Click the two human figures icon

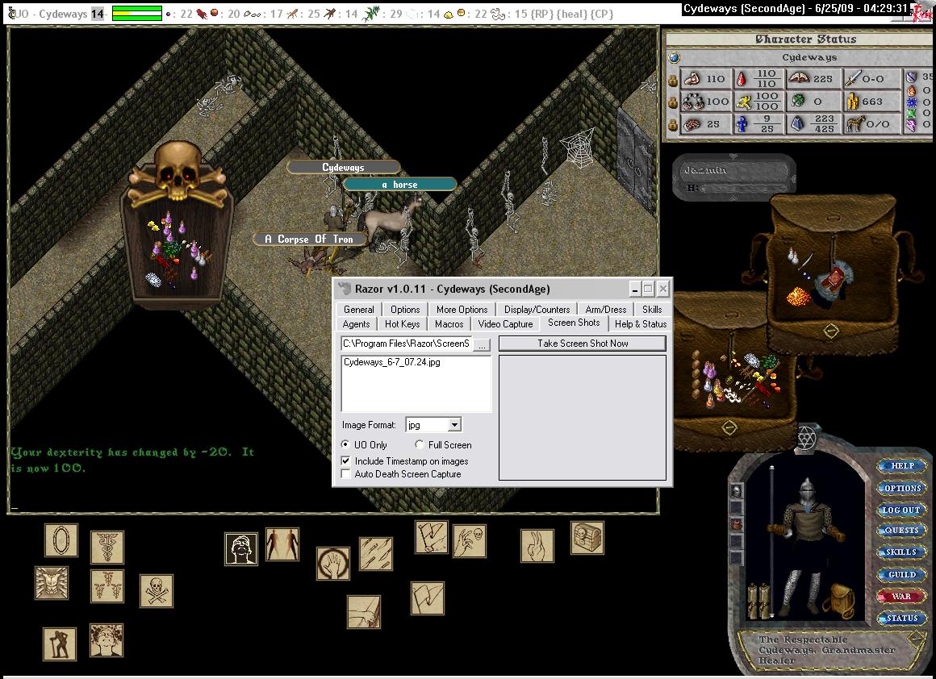tap(282, 544)
